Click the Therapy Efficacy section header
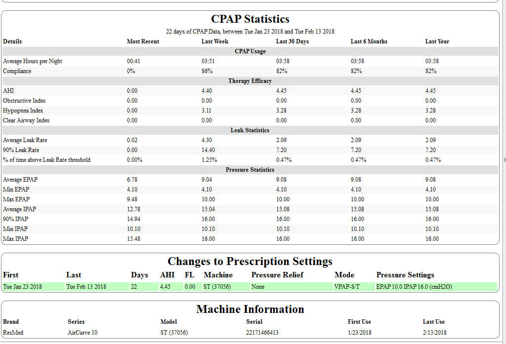This screenshot has height=344, width=506. tap(250, 81)
